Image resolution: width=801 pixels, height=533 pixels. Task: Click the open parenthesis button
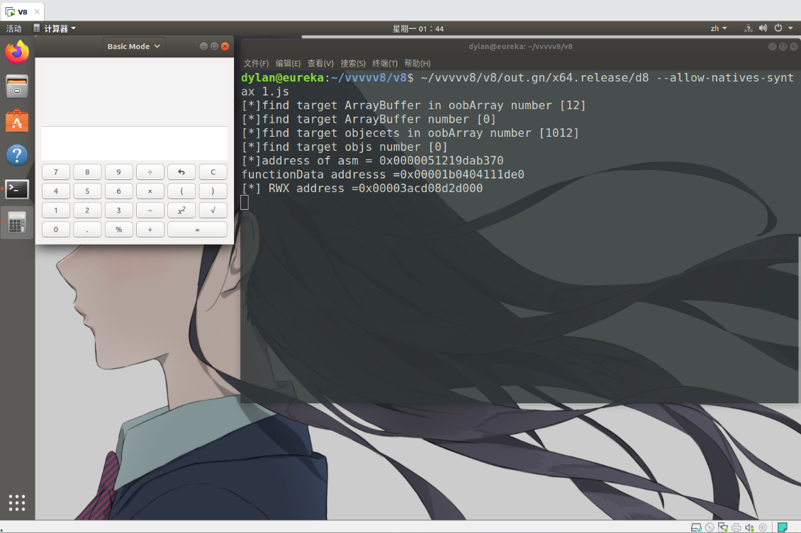coord(181,191)
